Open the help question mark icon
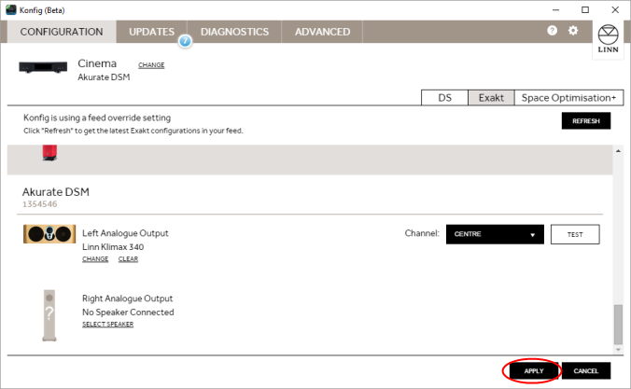 [553, 30]
